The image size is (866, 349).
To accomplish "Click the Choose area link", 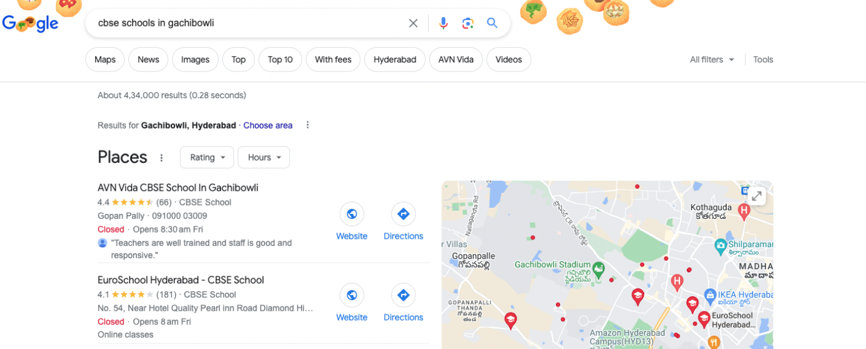I will (x=268, y=125).
